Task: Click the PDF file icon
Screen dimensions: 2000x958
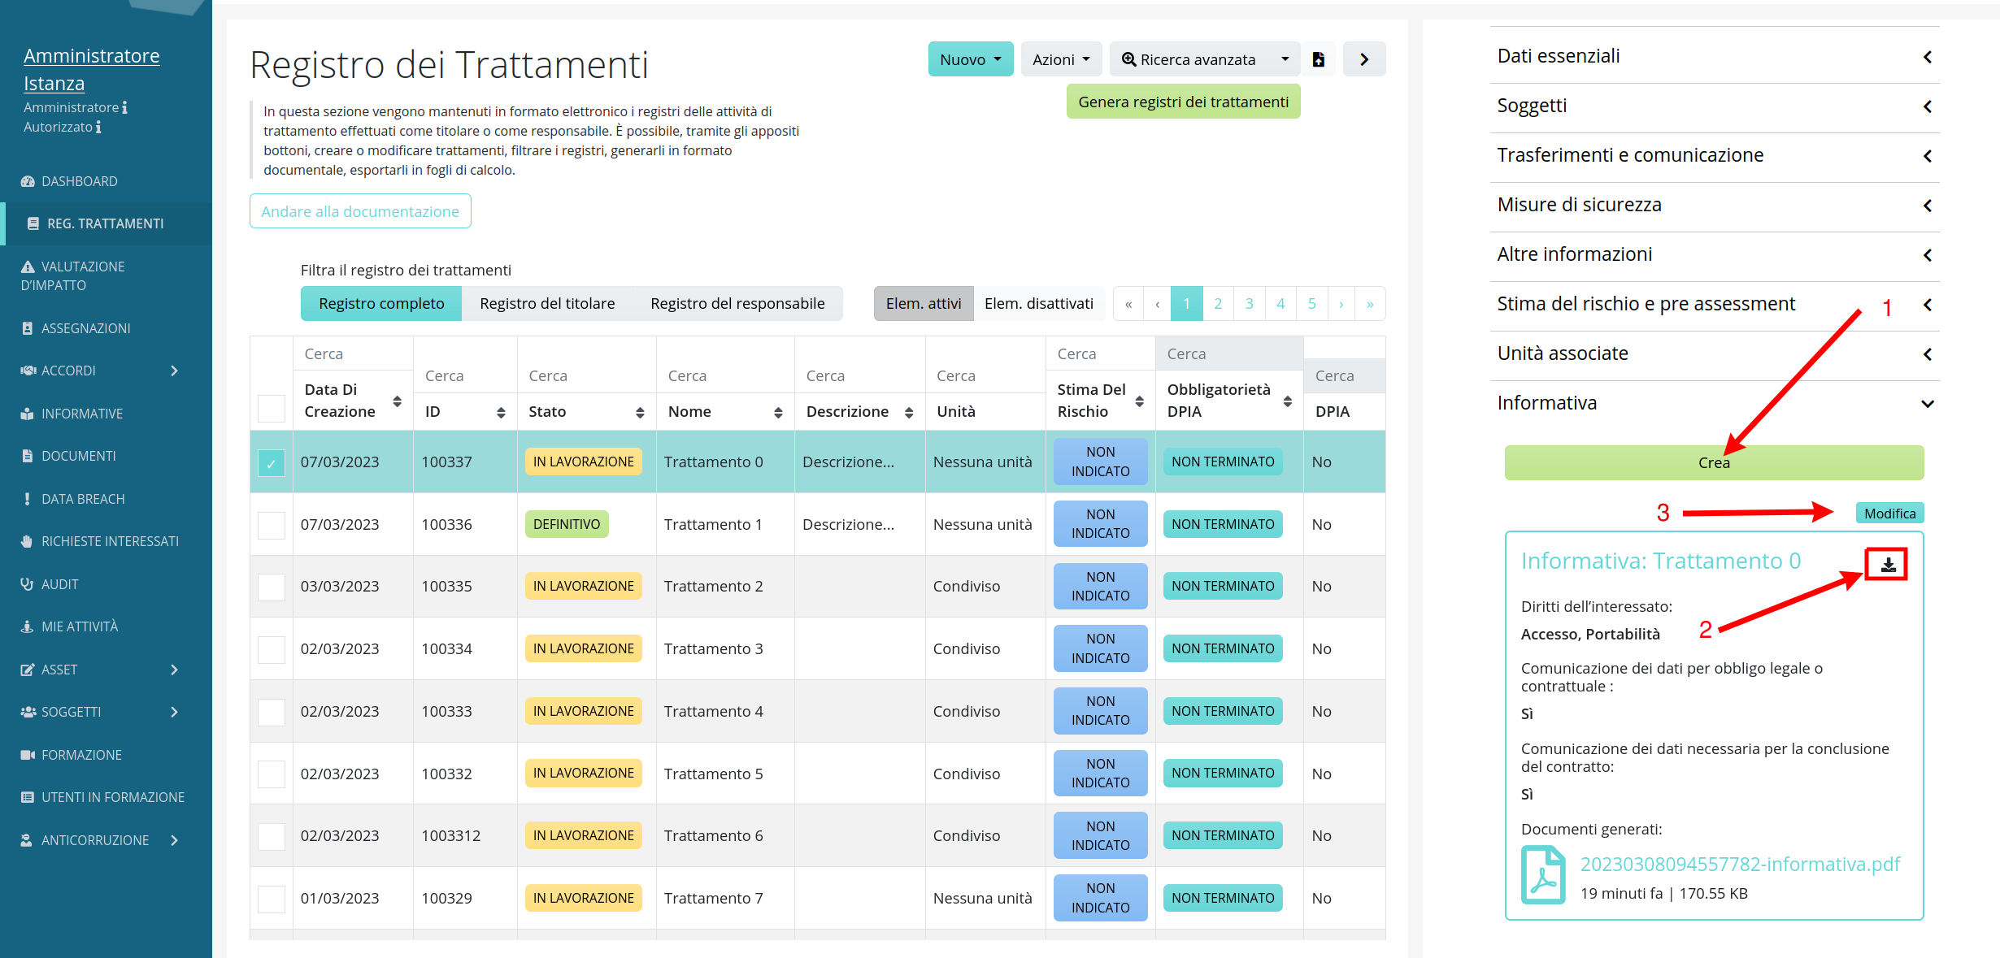Action: (1542, 875)
